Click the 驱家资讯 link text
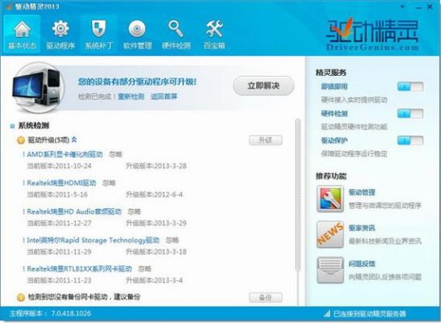Screen dimensions: 441x323 362,228
